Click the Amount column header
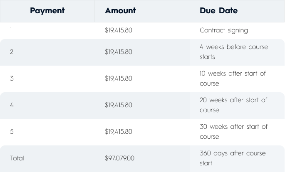 pyautogui.click(x=120, y=11)
